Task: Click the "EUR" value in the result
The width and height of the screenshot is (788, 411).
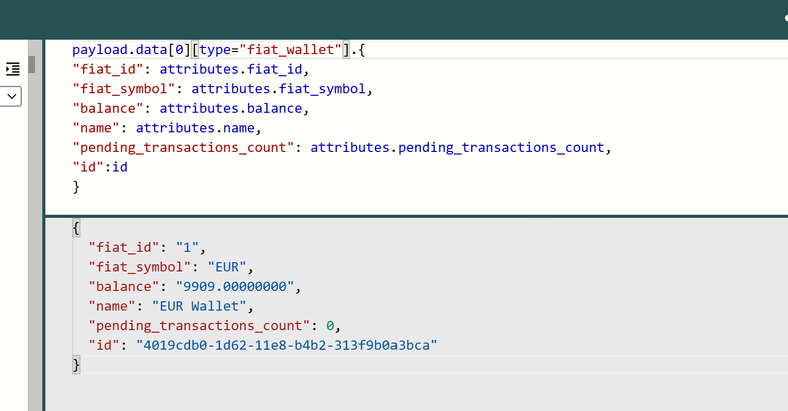Action: pyautogui.click(x=227, y=267)
